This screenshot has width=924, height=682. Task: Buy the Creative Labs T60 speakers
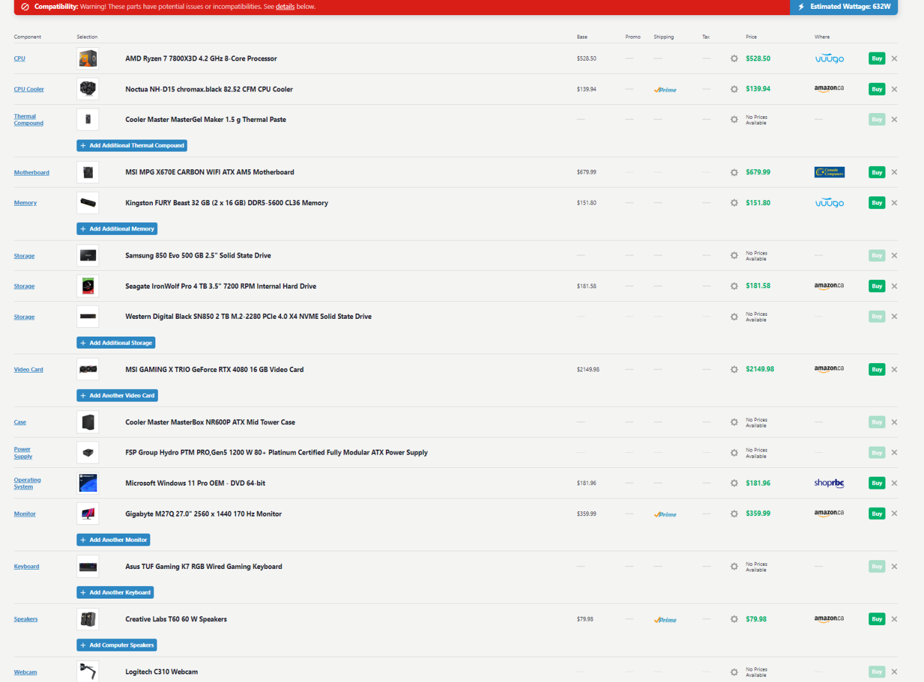click(877, 619)
